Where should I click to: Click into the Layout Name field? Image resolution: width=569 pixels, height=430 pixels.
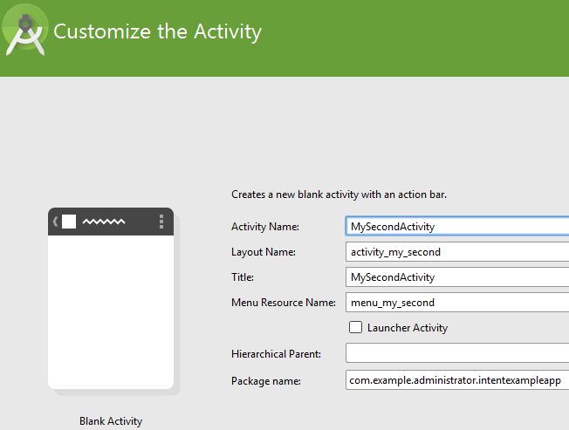pyautogui.click(x=456, y=252)
